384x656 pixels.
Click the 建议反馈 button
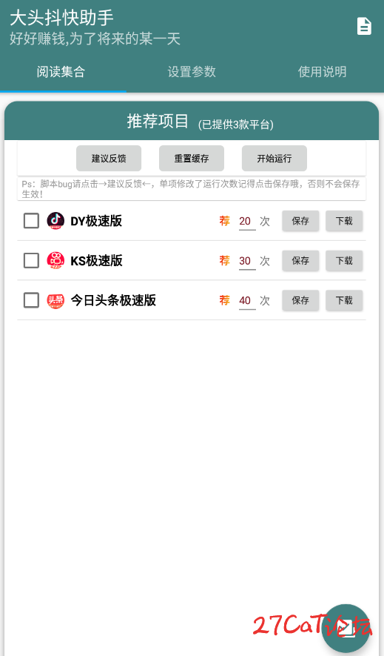(109, 159)
